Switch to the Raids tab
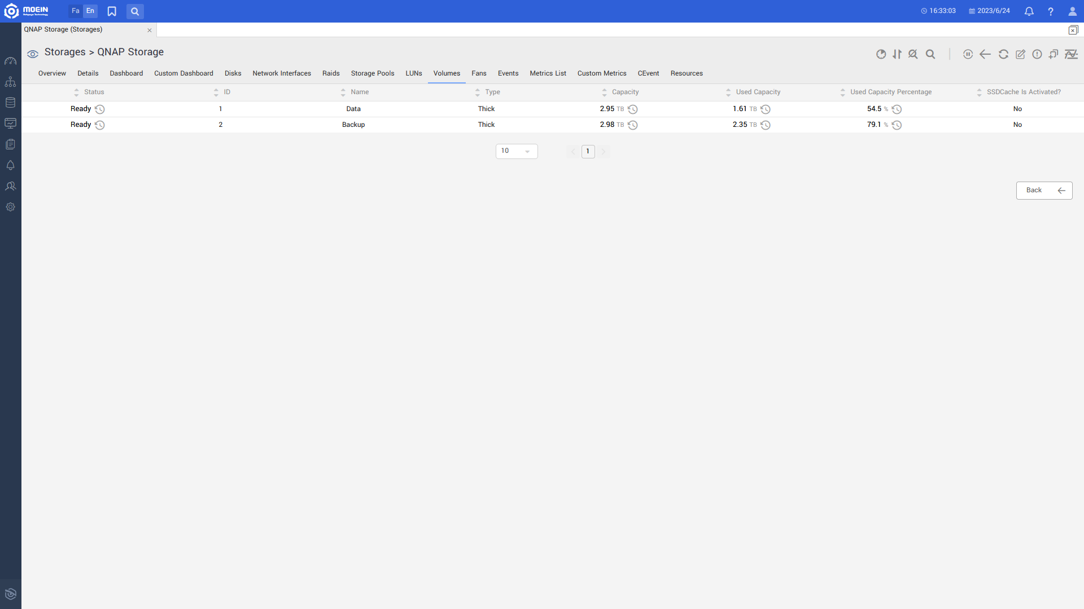1084x609 pixels. coord(331,73)
